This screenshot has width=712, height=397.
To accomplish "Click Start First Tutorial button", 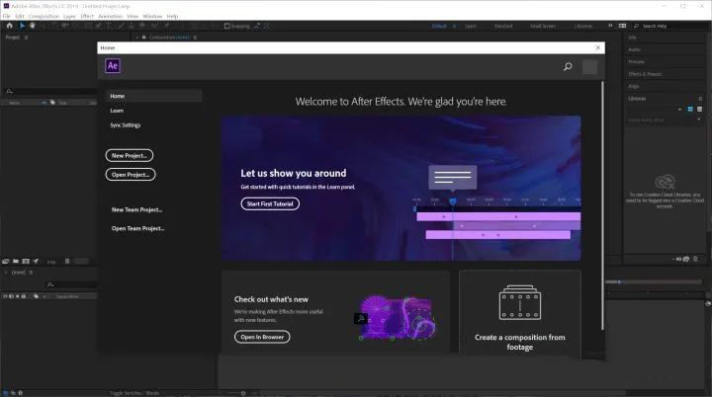I will 270,203.
